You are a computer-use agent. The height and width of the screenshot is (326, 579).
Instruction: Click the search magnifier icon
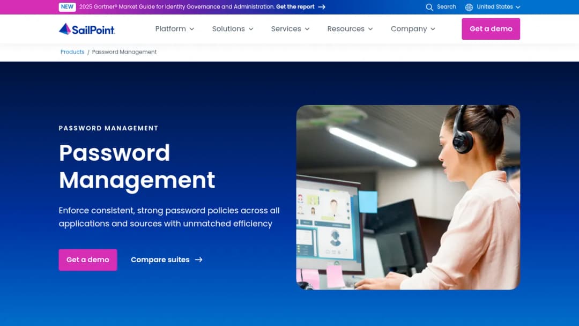429,7
